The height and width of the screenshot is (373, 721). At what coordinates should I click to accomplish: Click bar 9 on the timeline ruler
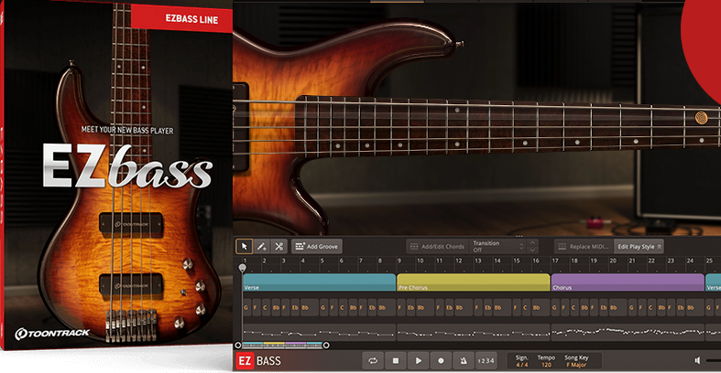click(399, 261)
